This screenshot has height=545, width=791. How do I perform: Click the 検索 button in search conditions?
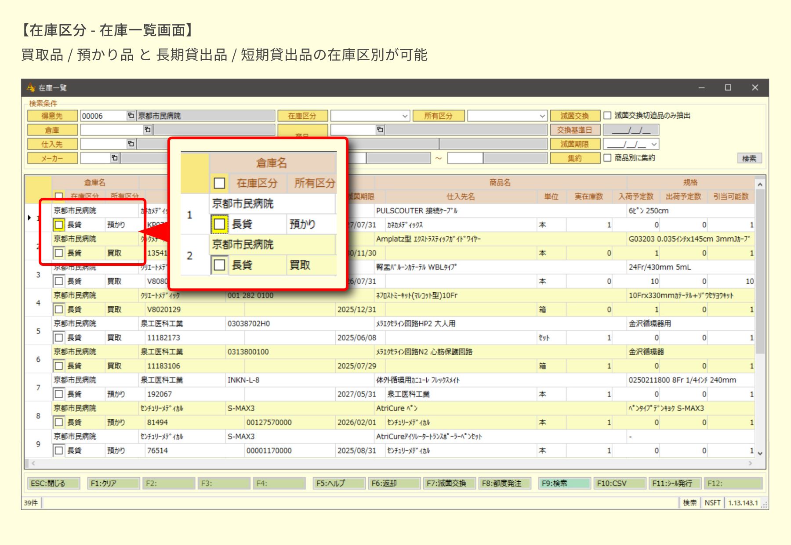point(749,158)
